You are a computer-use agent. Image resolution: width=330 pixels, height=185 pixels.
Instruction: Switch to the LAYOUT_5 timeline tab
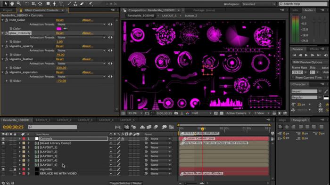[127, 120]
